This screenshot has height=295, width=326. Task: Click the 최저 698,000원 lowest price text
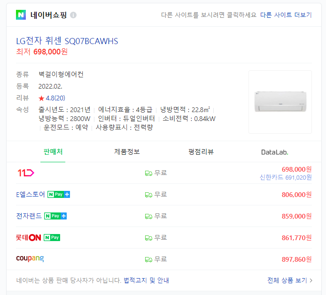click(x=42, y=52)
